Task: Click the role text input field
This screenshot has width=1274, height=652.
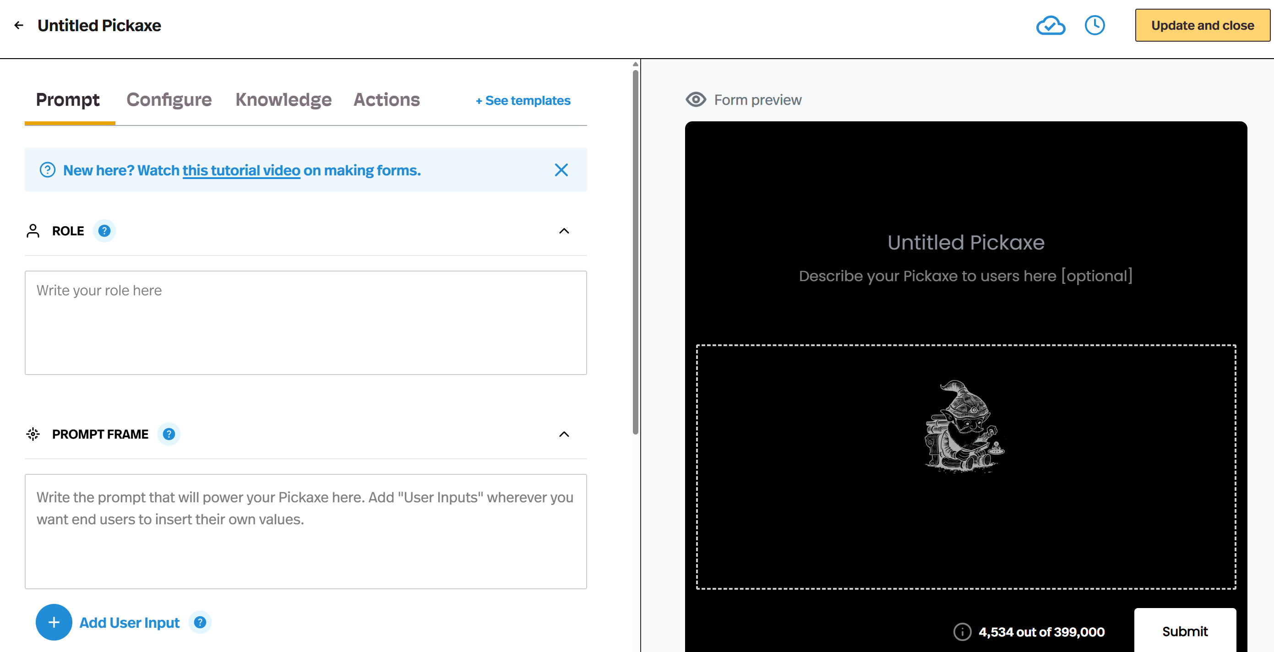Action: pos(305,322)
